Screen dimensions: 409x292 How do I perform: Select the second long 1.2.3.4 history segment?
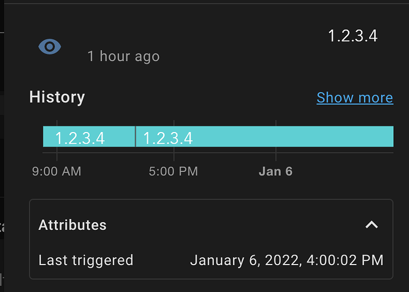pyautogui.click(x=264, y=136)
